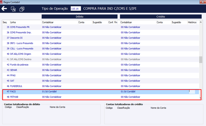Click FACS debit cell 01 Só Contábil
This screenshot has width=206, height=126.
pos(49,91)
